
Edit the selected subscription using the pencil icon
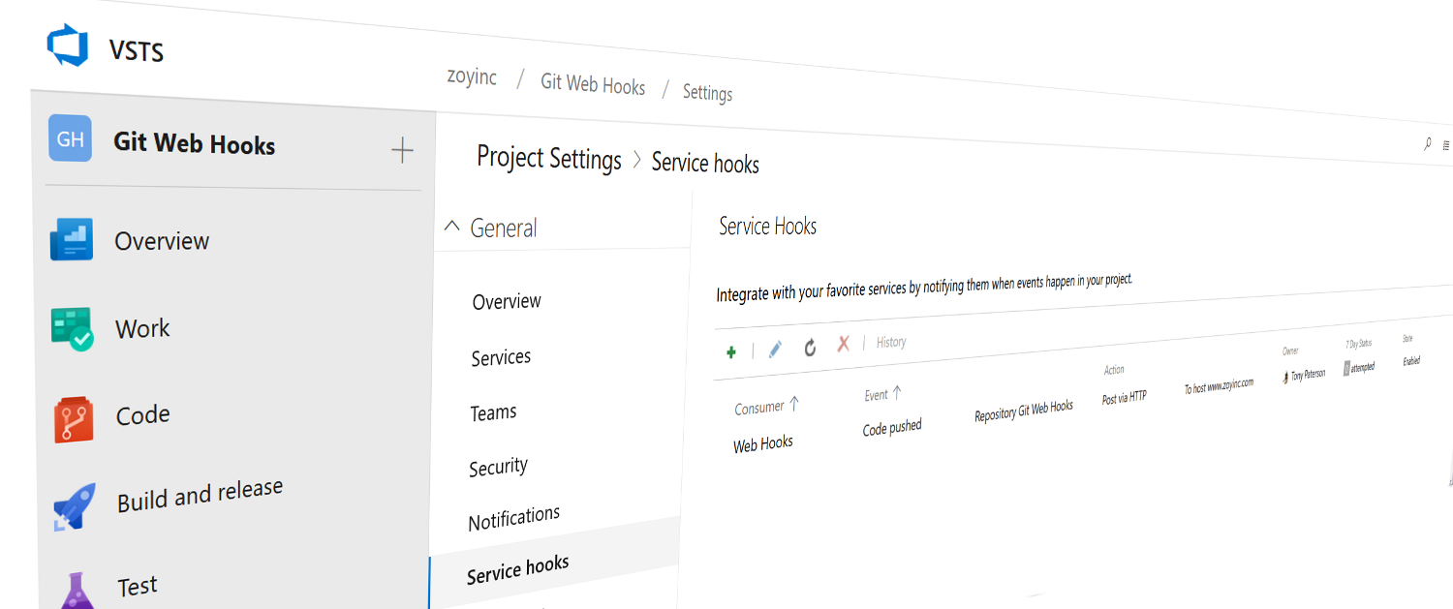pyautogui.click(x=773, y=350)
